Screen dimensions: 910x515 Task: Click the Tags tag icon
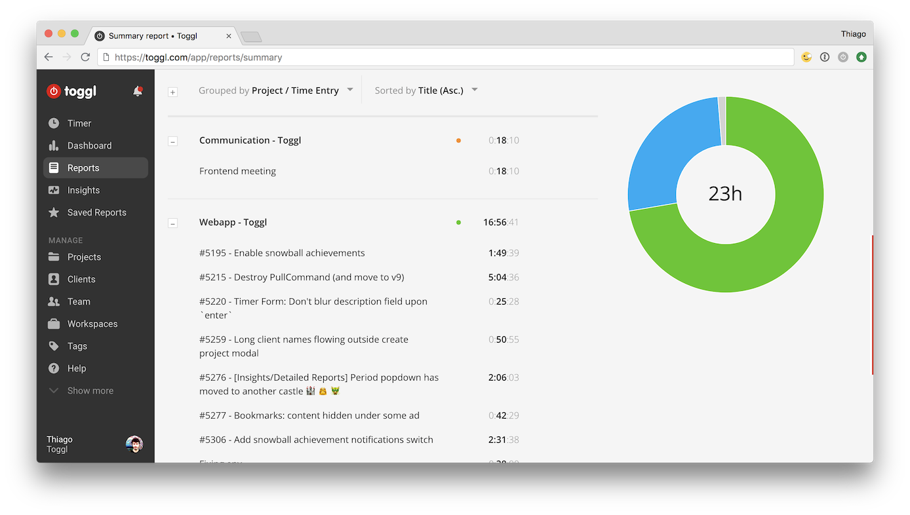(x=54, y=346)
